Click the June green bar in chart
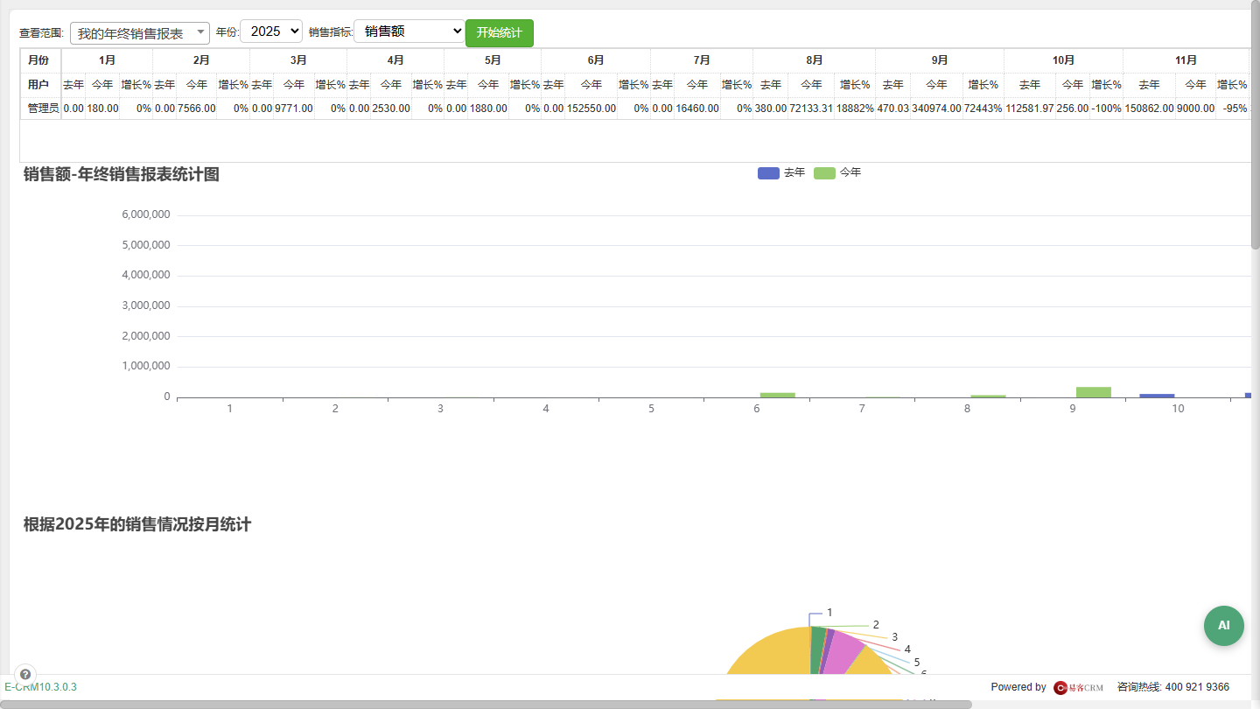Screen dimensions: 1260x709 (x=777, y=395)
